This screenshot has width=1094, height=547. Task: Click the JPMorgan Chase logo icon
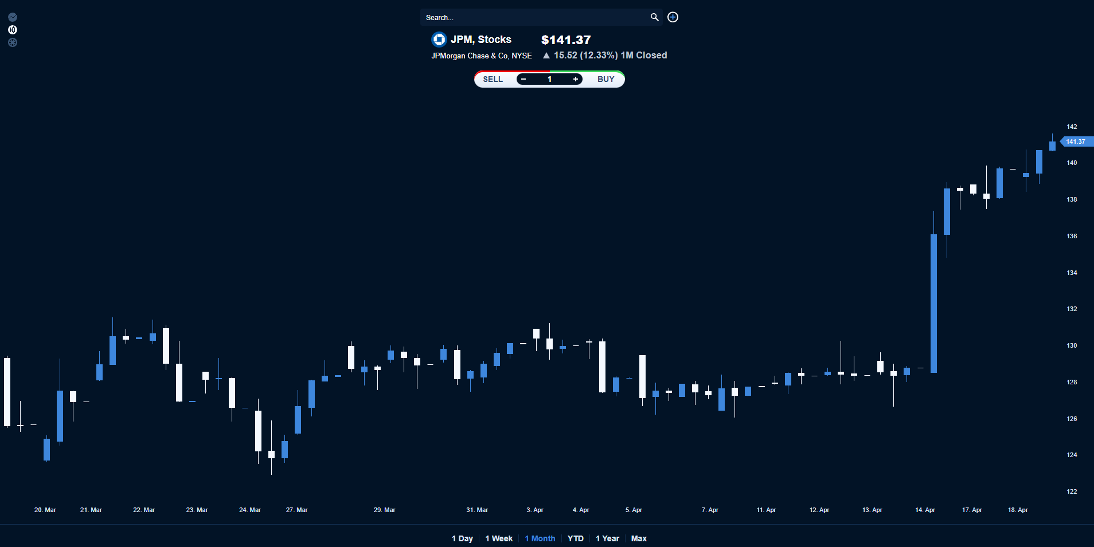439,40
